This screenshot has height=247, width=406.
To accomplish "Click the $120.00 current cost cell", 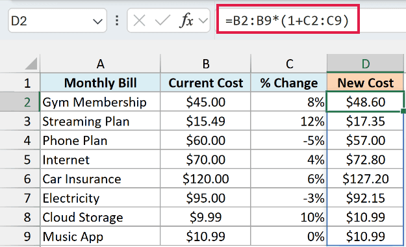I will click(x=205, y=179).
